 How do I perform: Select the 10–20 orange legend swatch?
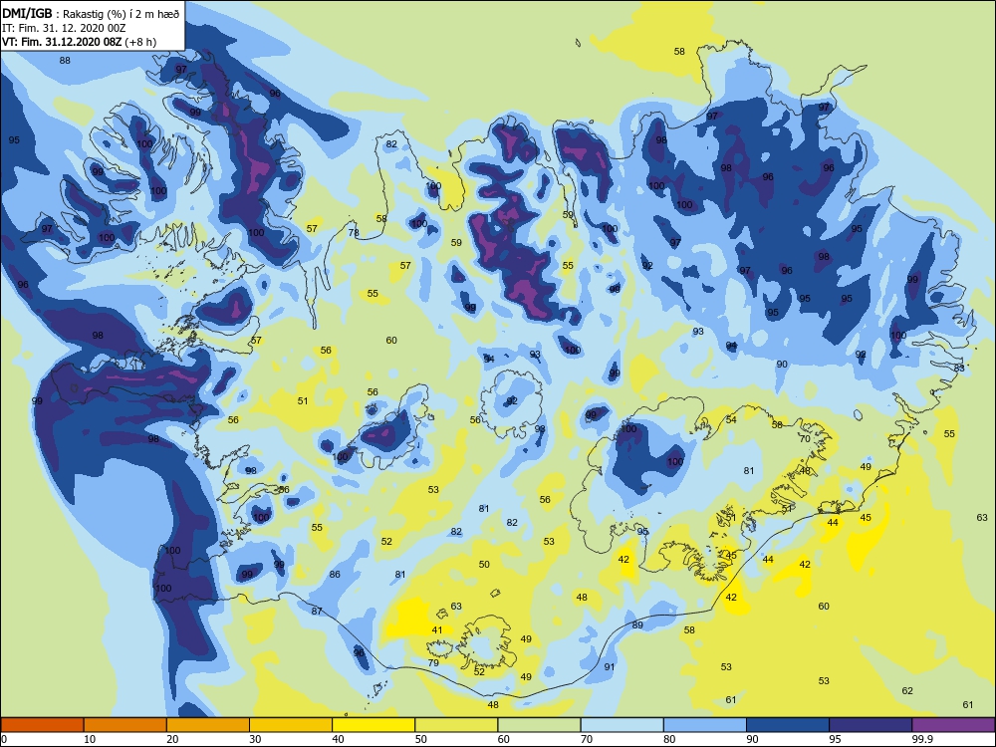[x=125, y=725]
